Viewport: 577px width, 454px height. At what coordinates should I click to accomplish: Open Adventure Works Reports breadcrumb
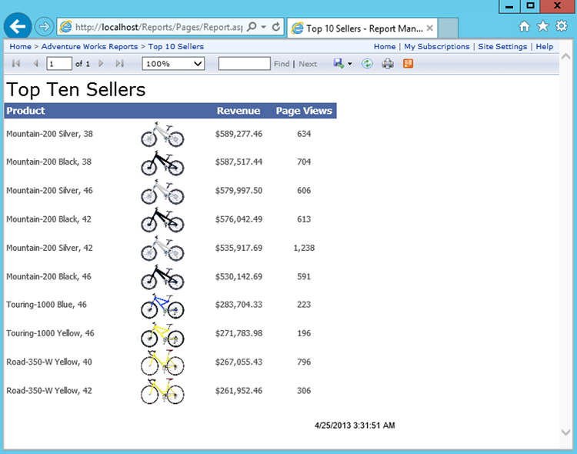[x=89, y=46]
